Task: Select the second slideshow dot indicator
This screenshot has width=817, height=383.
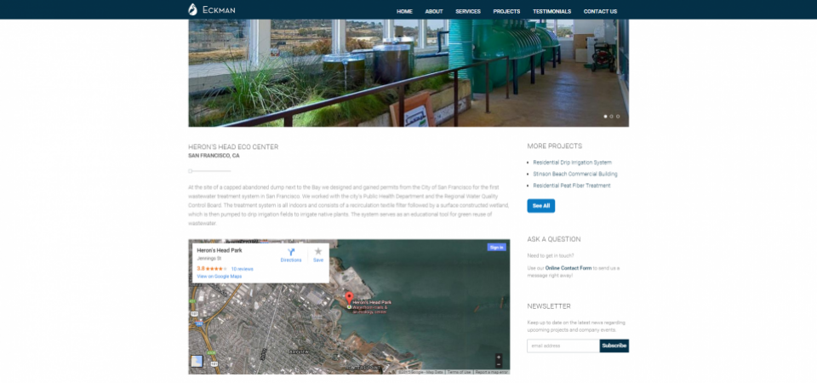Action: (611, 117)
